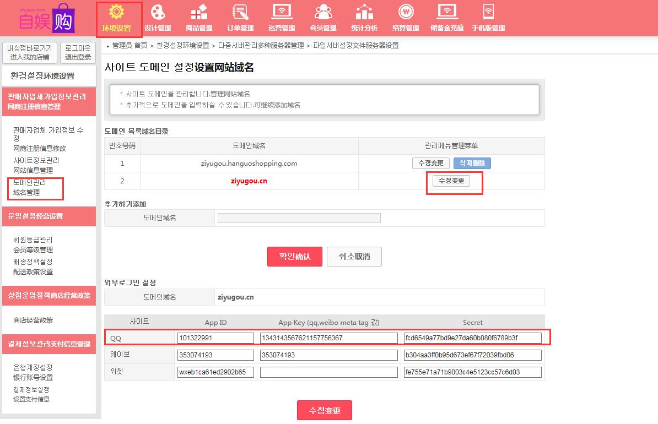658x424 pixels.
Task: Focus the add-domain 域名 input field
Action: tap(299, 218)
